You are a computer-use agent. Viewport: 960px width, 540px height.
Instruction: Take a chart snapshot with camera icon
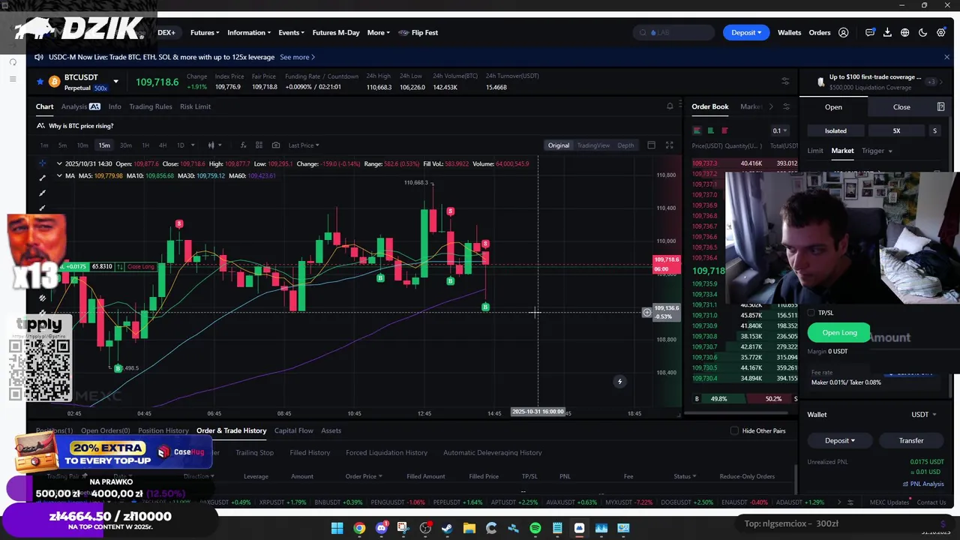coord(276,145)
